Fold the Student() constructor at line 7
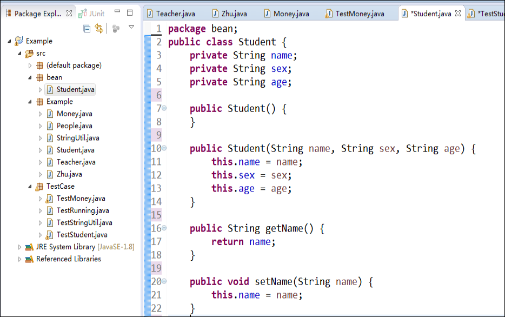Image resolution: width=505 pixels, height=317 pixels. pos(164,108)
